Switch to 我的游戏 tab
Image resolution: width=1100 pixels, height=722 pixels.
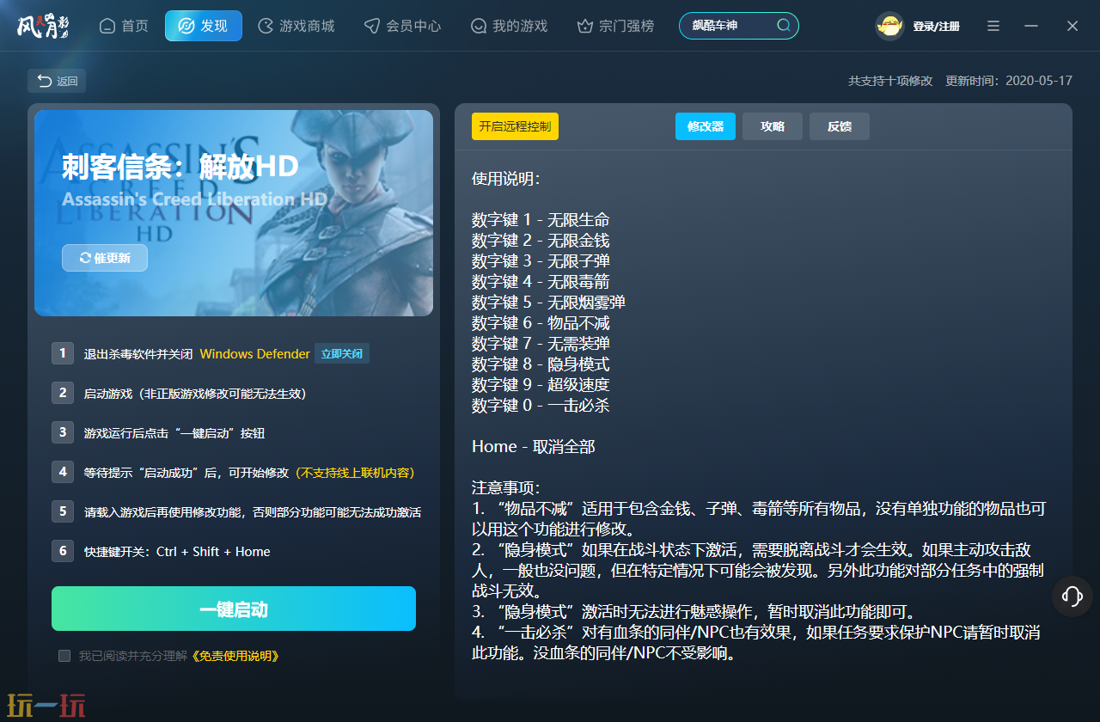[509, 26]
